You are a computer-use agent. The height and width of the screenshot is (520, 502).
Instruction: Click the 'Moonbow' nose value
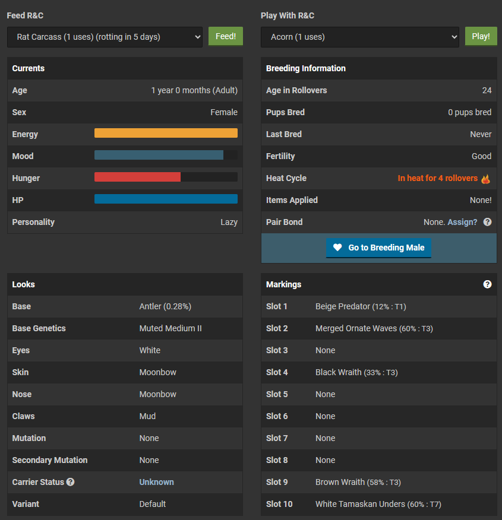[x=157, y=394]
